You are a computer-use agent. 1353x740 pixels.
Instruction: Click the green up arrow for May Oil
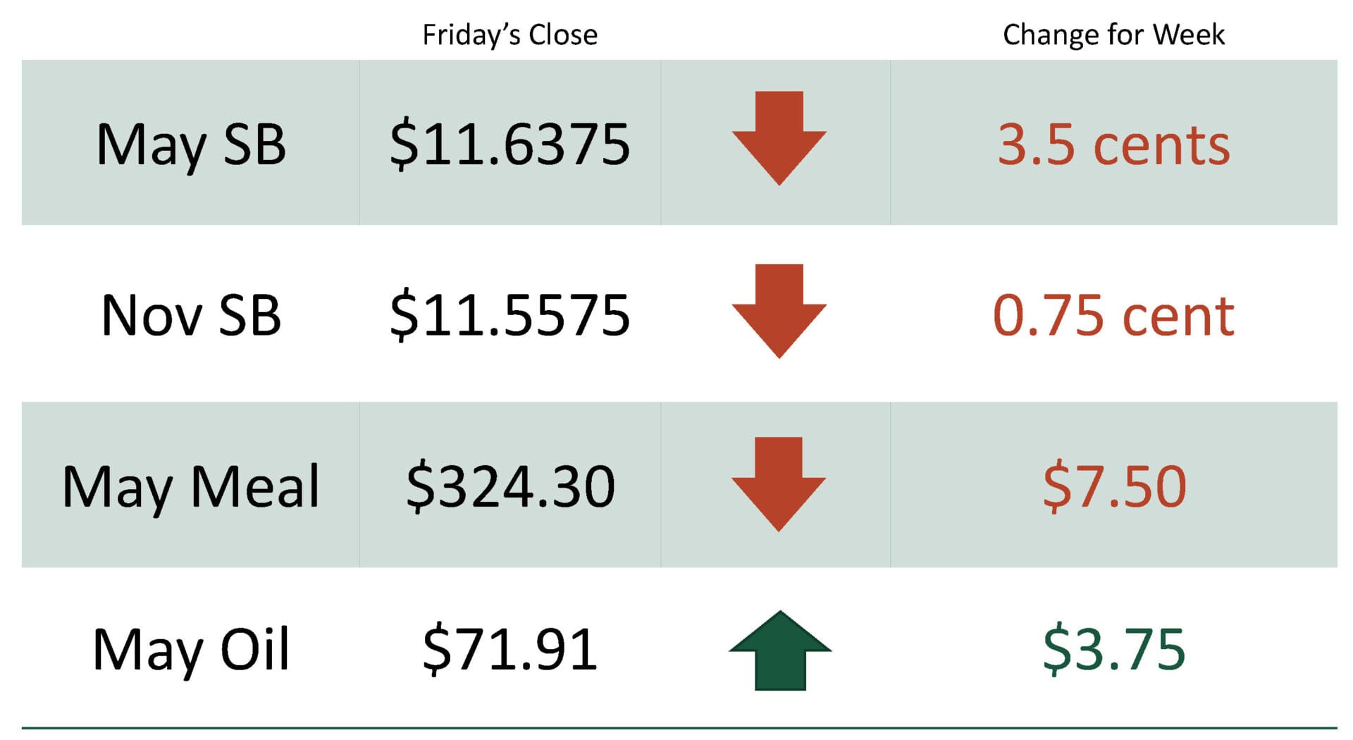[x=779, y=650]
